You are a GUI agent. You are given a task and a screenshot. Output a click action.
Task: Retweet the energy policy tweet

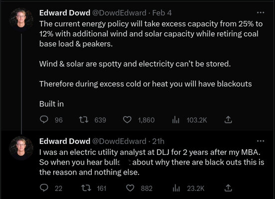[84, 120]
